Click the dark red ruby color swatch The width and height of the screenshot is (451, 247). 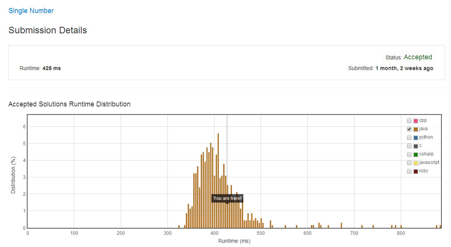[416, 172]
